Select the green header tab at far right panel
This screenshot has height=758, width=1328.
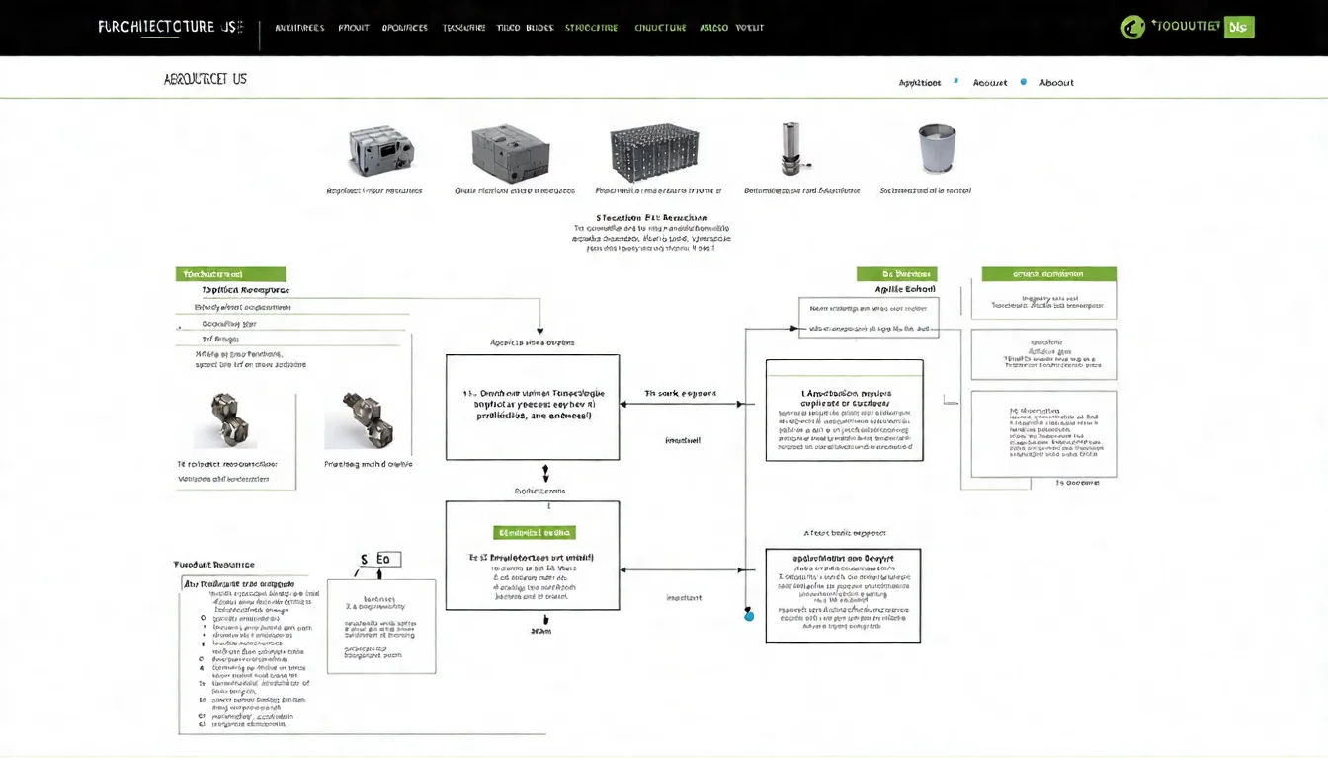coord(1048,274)
